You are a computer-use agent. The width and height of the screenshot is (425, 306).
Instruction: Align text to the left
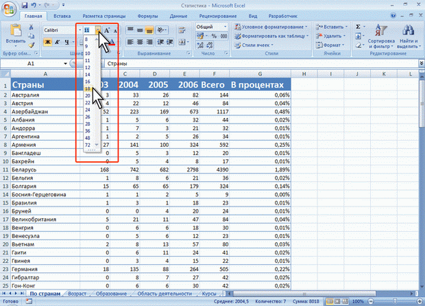tap(130, 42)
